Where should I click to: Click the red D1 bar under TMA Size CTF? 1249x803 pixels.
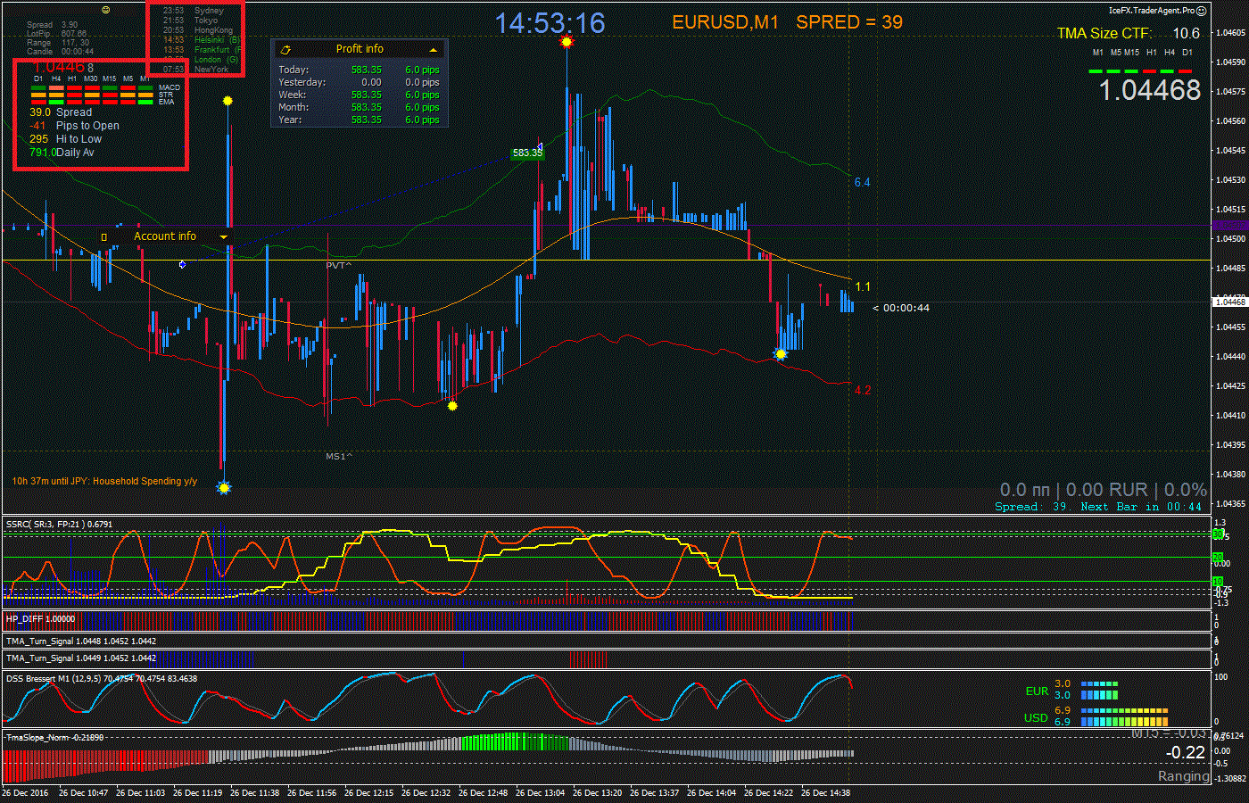pyautogui.click(x=1186, y=70)
